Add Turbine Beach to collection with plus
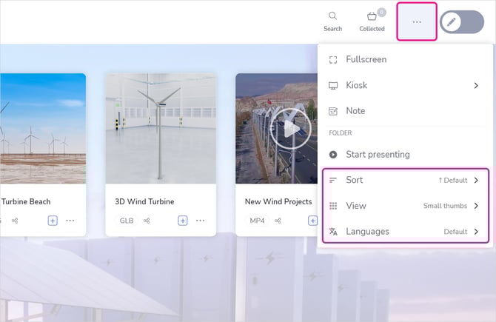 point(53,221)
